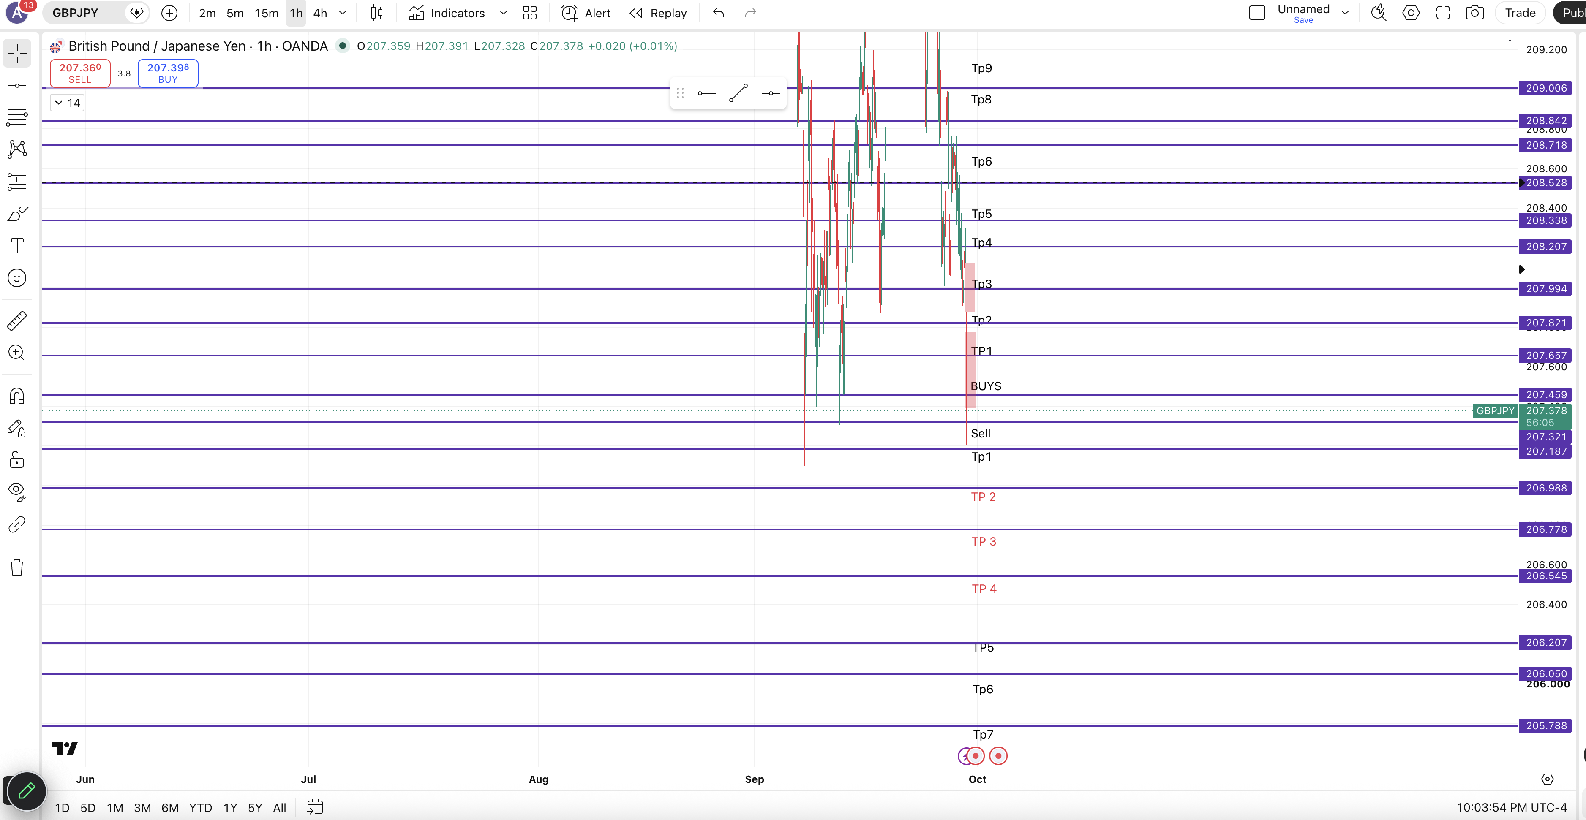Enter fullscreen mode

pyautogui.click(x=1443, y=13)
